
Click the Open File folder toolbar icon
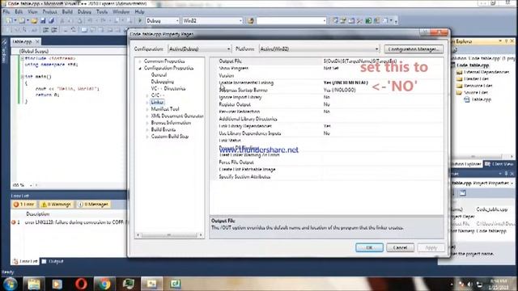click(34, 21)
